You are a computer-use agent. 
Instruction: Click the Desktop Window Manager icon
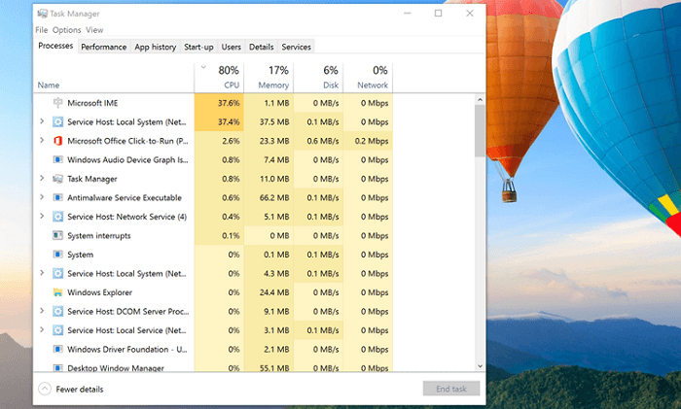click(57, 368)
